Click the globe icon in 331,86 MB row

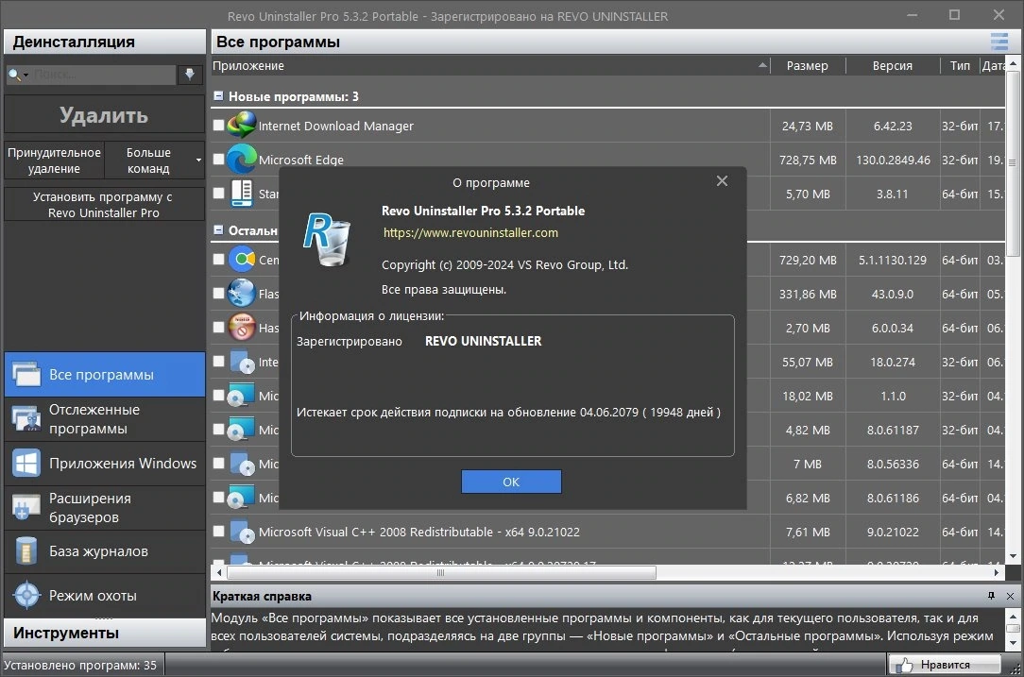(241, 293)
